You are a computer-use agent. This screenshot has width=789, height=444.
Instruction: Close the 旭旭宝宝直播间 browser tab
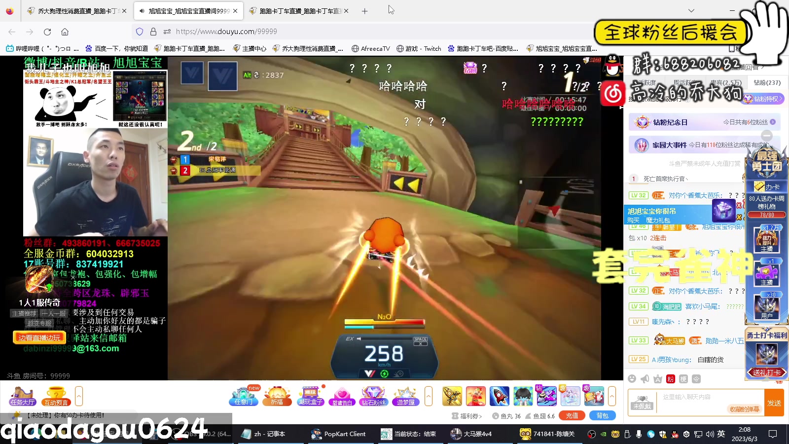click(x=235, y=11)
